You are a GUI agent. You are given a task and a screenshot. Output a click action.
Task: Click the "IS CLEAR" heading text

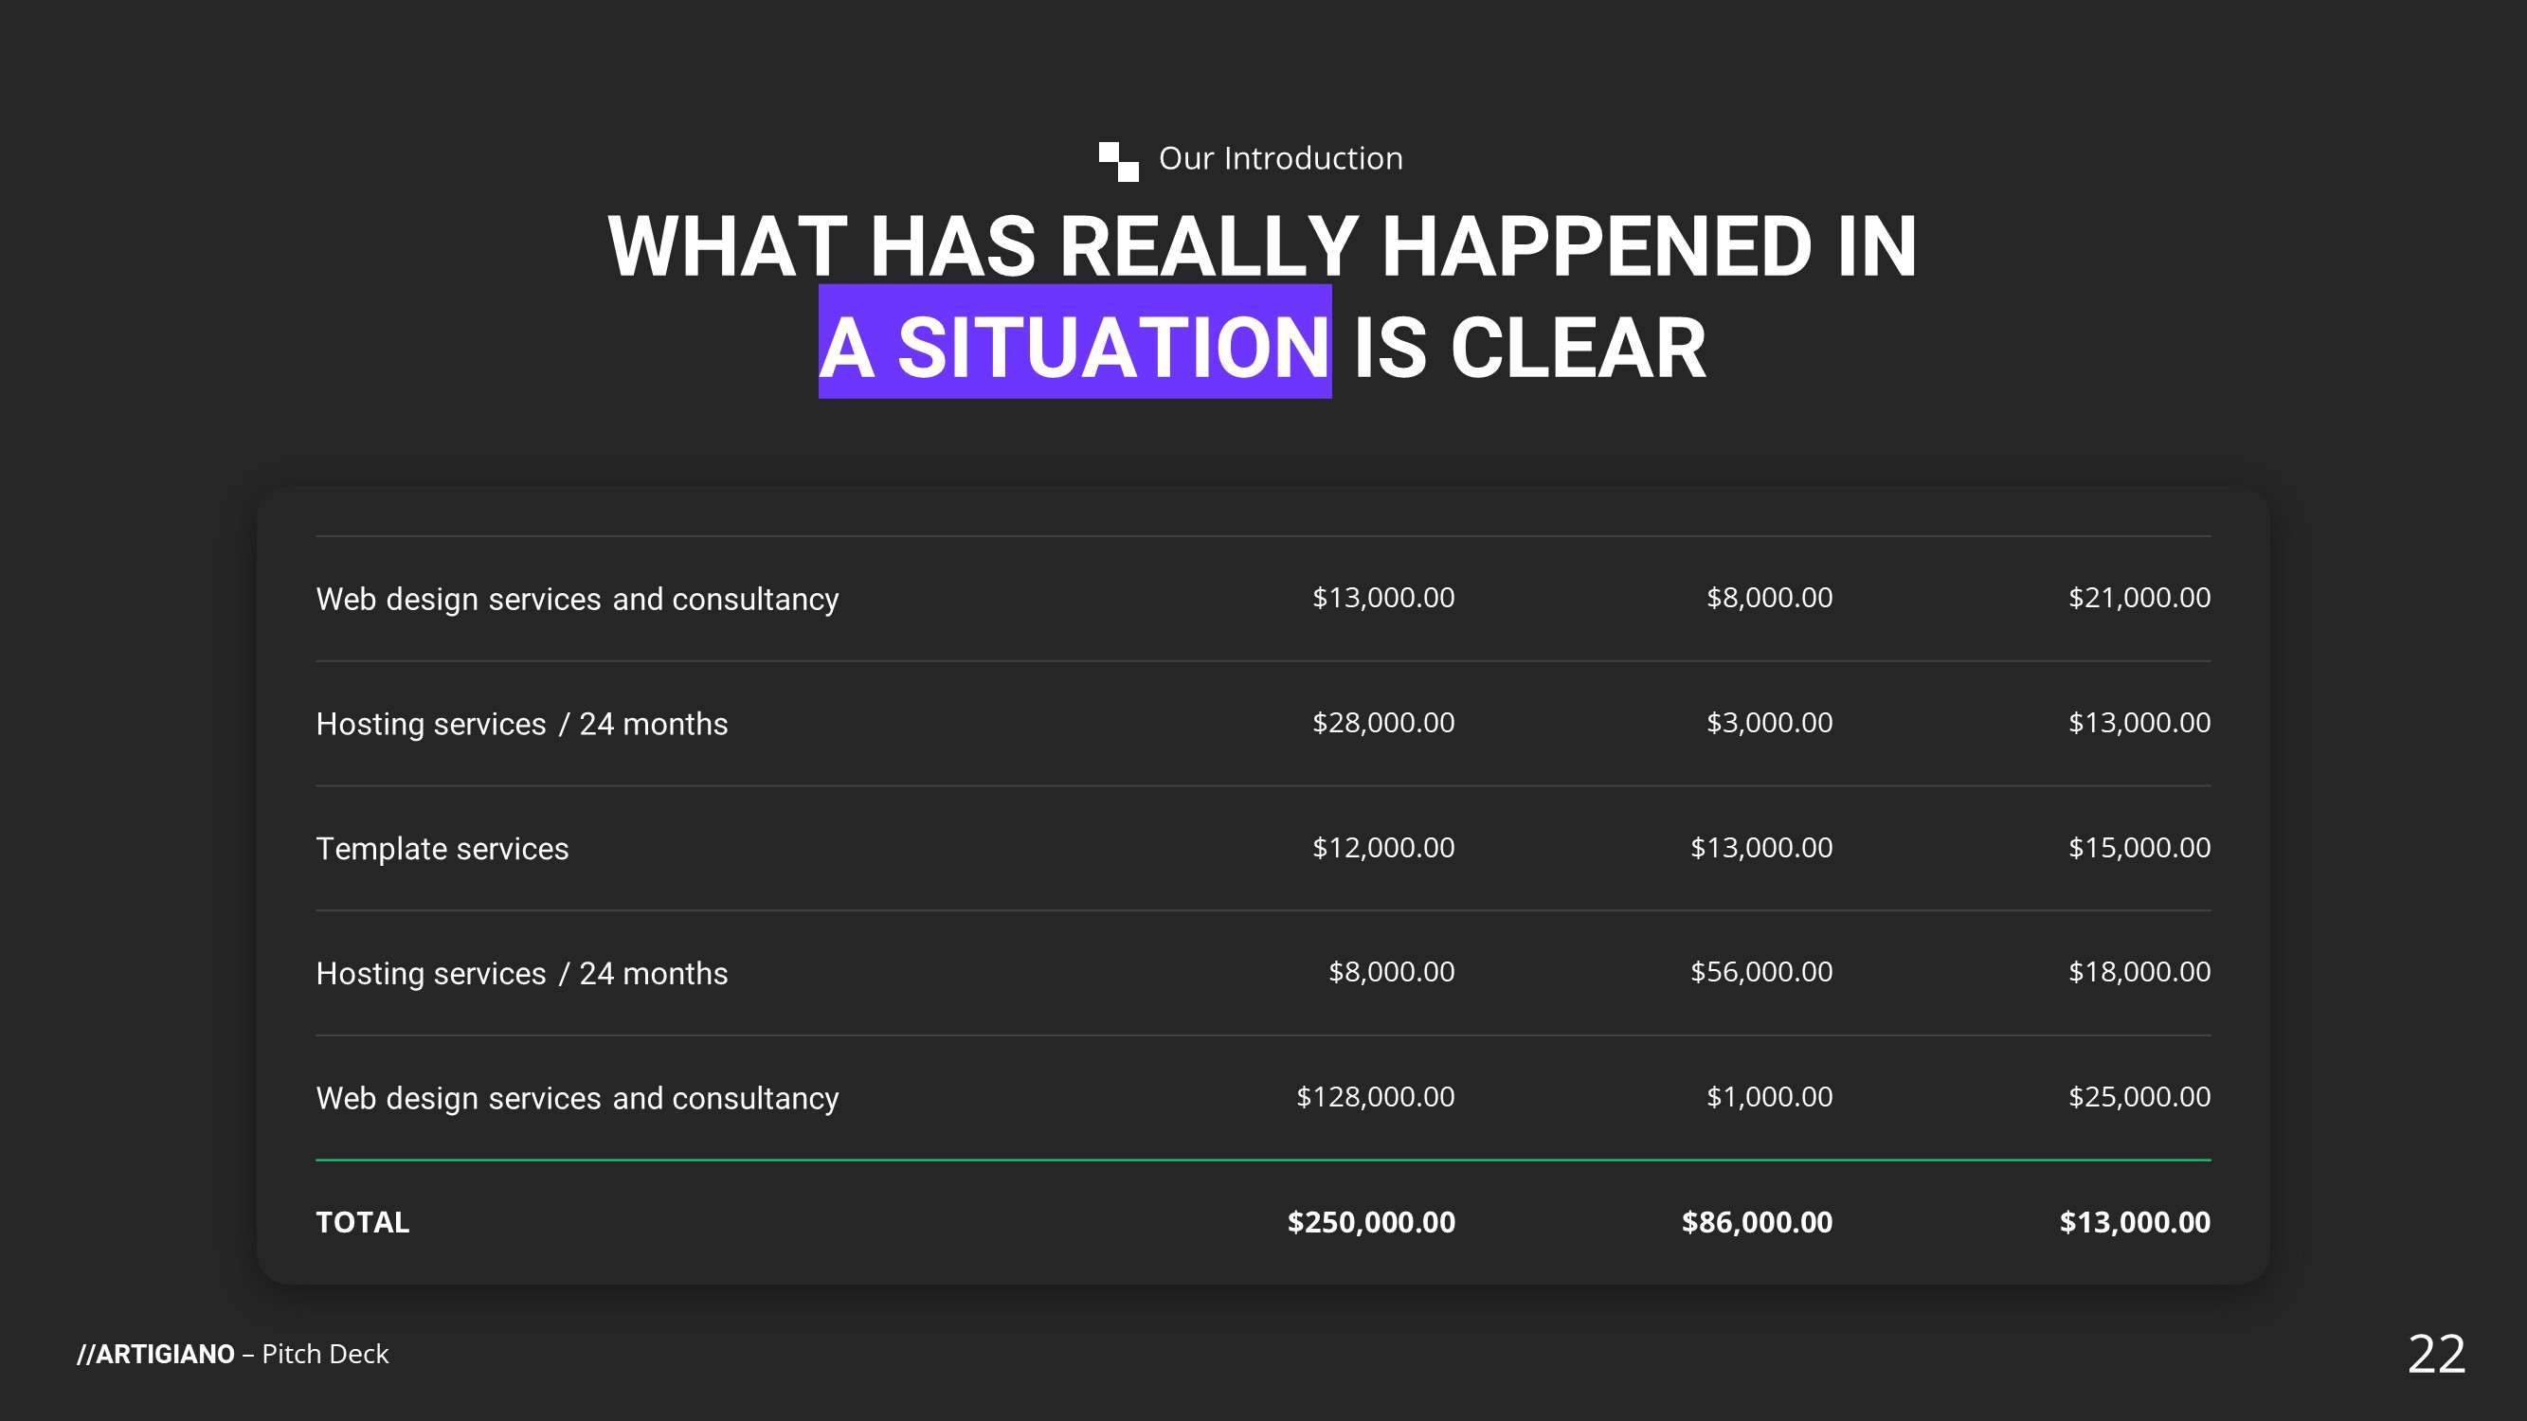pos(1528,348)
